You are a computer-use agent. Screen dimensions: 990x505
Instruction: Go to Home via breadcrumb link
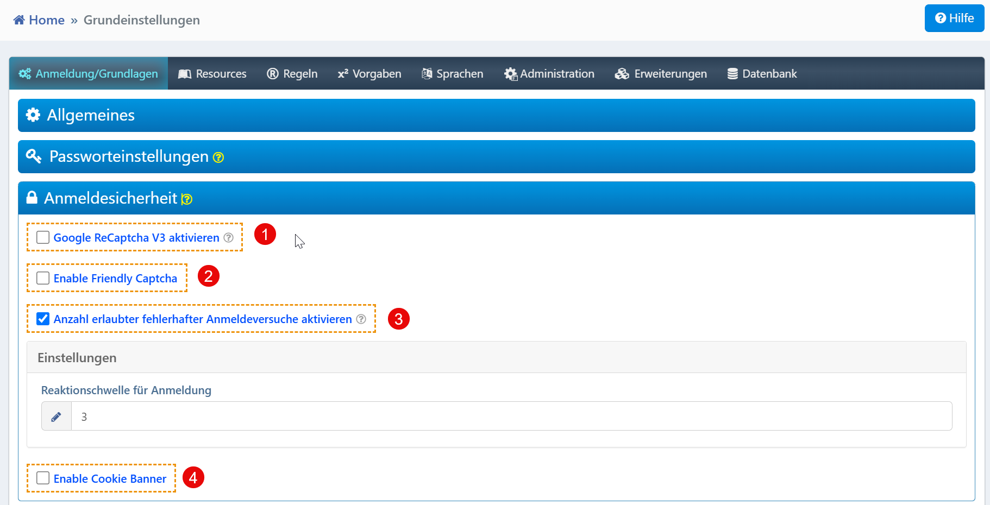coord(46,20)
